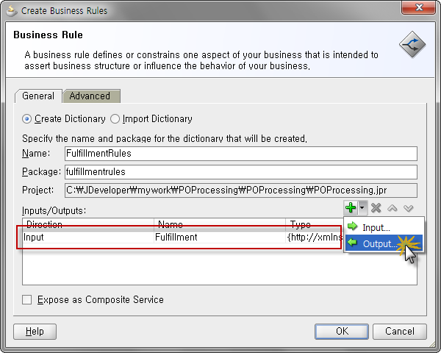Click the OK button
Screen dimensions: 441x353
tap(342, 332)
